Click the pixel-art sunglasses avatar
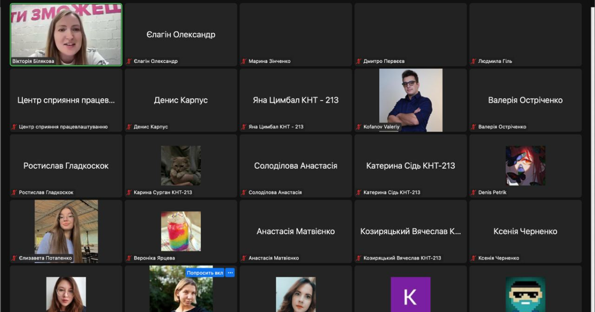595x312 pixels. pos(525,295)
